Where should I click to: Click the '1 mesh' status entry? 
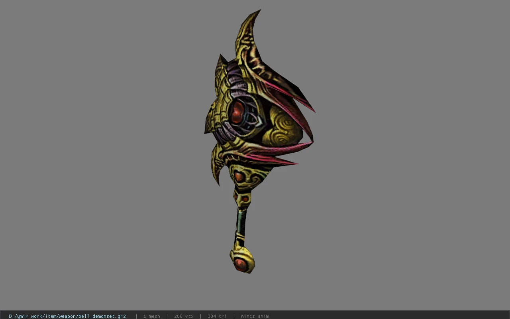[152, 316]
